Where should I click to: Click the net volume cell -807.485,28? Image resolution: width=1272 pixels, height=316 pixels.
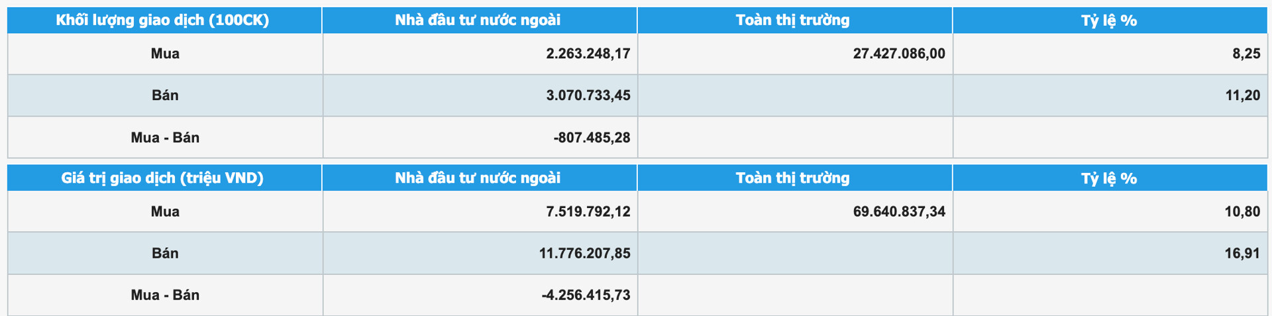coord(592,138)
